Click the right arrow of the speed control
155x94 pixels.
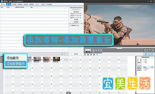pyautogui.click(x=90, y=52)
